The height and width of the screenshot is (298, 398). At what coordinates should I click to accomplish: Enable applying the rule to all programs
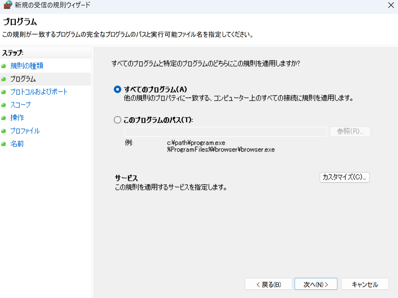pos(118,89)
